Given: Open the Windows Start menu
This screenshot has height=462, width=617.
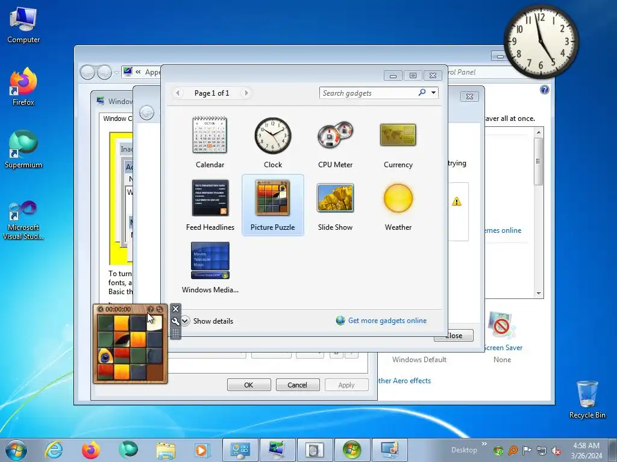Looking at the screenshot, I should point(16,450).
